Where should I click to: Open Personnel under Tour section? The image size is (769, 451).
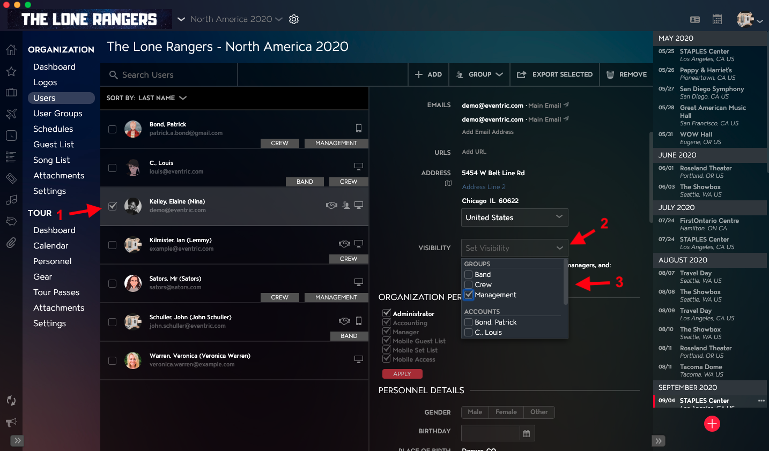coord(53,261)
